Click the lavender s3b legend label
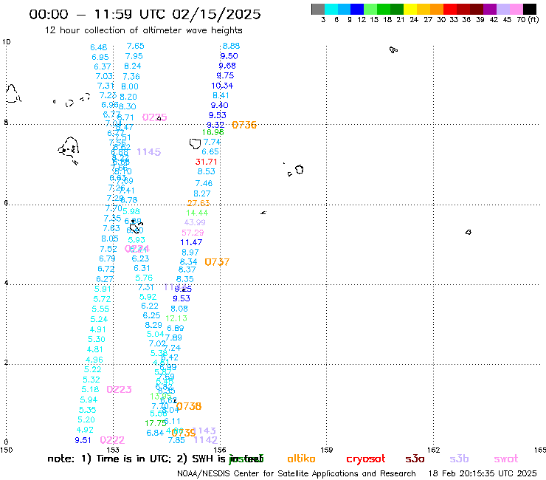Viewport: 546px width, 480px height. [459, 459]
